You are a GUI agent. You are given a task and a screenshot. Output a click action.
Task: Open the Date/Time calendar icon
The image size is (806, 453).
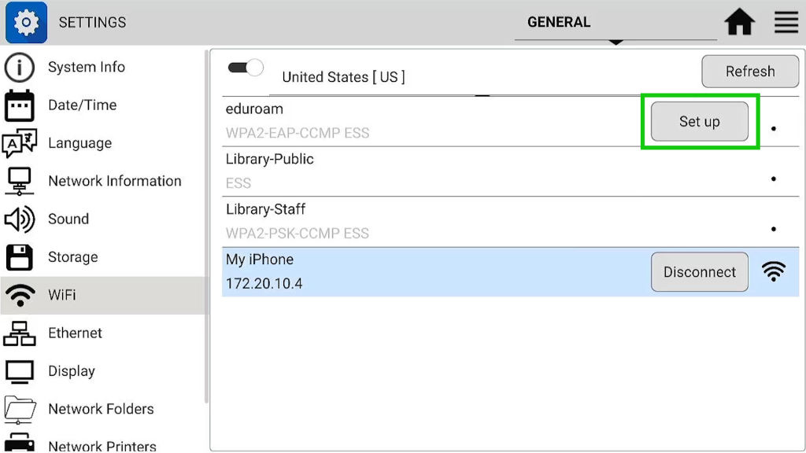pyautogui.click(x=20, y=105)
